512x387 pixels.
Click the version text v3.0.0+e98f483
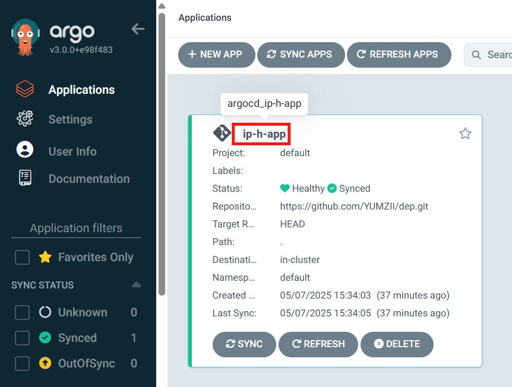(x=81, y=50)
